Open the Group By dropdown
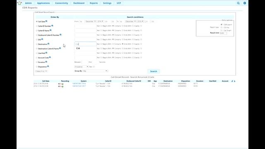Viewport: 265px width, 149px height. (95, 71)
